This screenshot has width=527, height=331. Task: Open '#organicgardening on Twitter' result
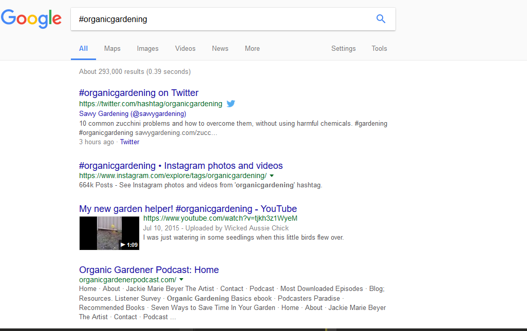(x=139, y=93)
